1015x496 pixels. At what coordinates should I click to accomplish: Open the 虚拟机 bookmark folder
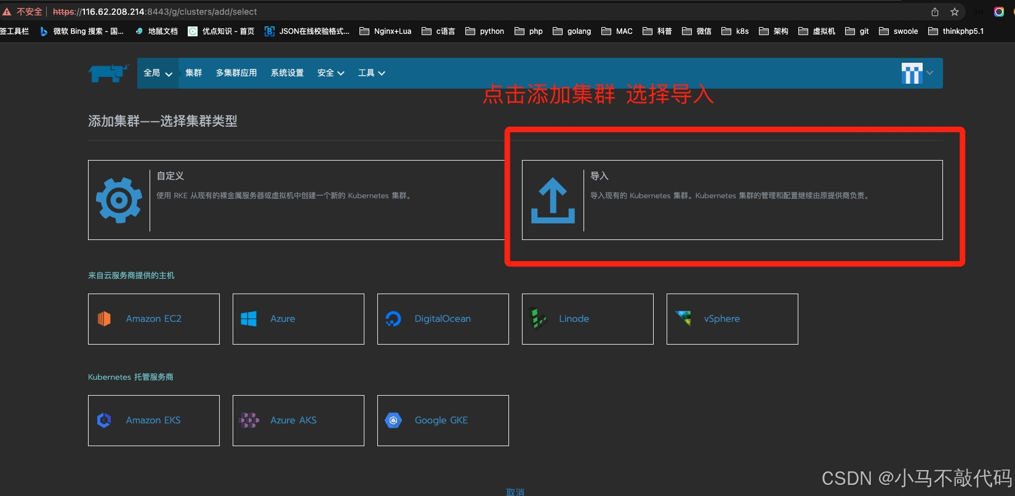pos(817,31)
